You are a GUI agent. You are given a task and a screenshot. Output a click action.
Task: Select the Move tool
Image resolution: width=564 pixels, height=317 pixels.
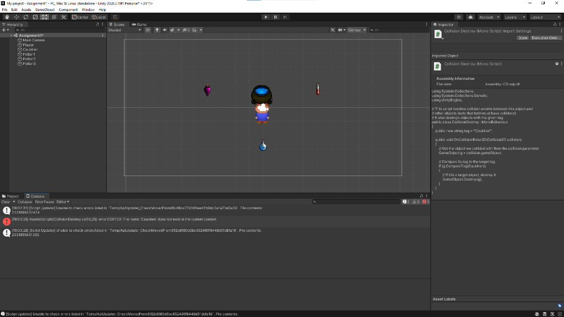[x=17, y=17]
